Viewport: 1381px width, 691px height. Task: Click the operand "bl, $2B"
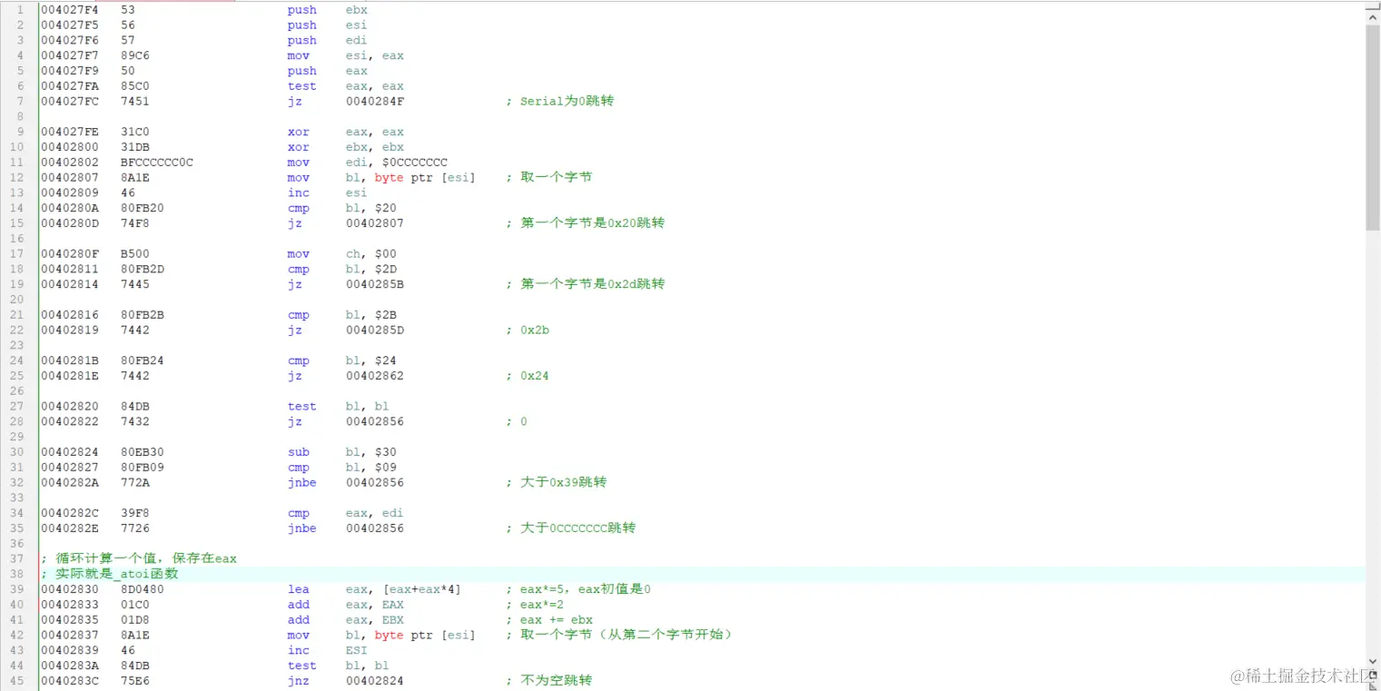point(371,315)
